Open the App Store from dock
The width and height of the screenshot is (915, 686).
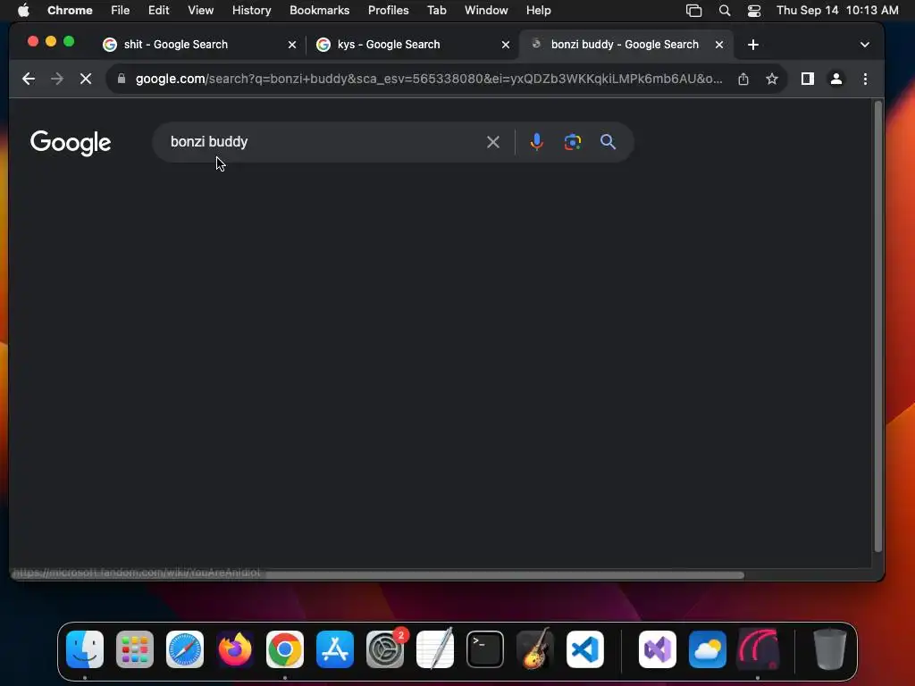tap(335, 649)
